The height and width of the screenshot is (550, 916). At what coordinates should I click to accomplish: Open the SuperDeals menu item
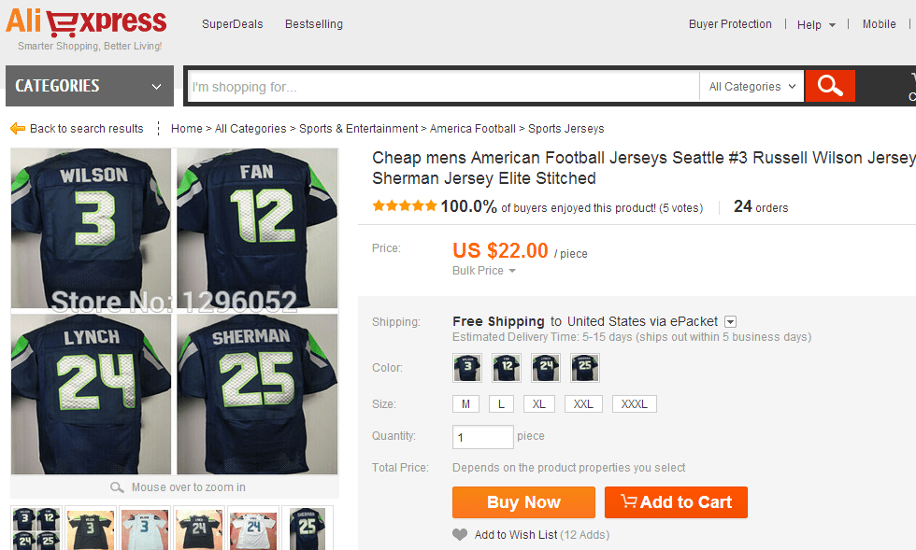[x=233, y=24]
